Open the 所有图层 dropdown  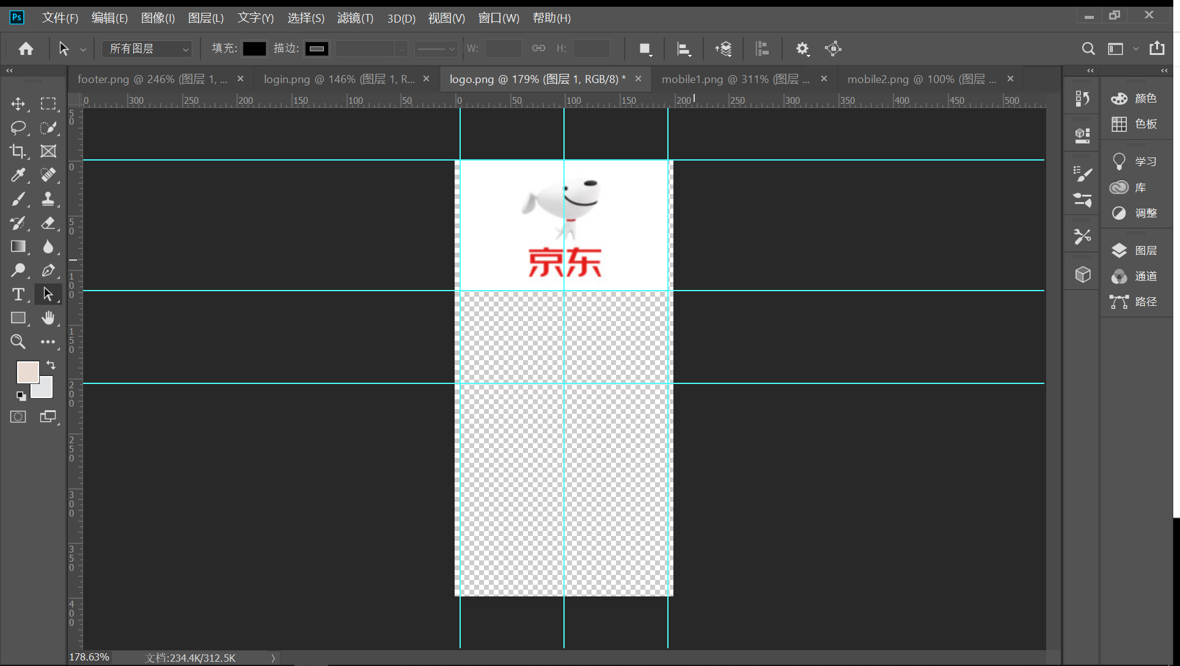147,49
